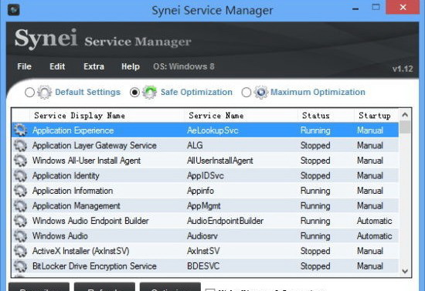Click the Stopped status of AppIDSvc
425x291 pixels.
315,176
